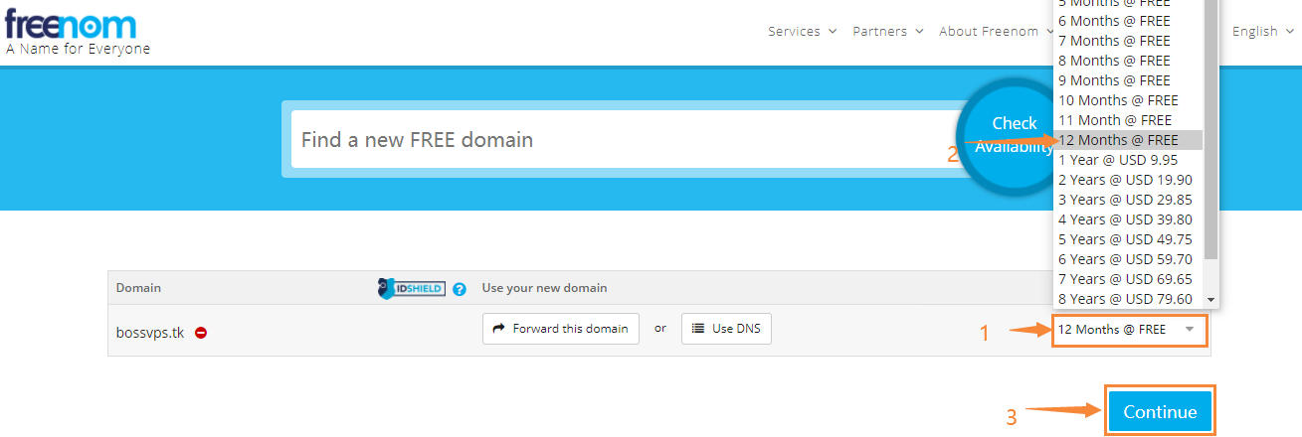Open the IDShield help question mark
The height and width of the screenshot is (437, 1302).
[x=460, y=289]
